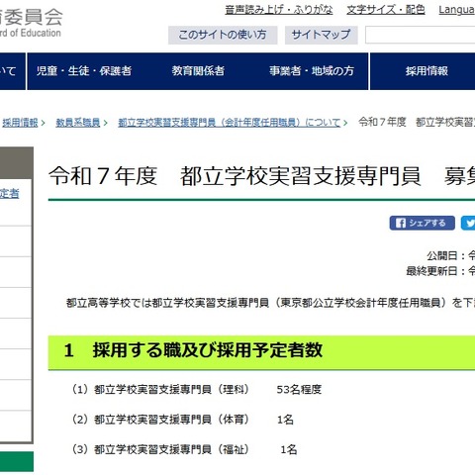Click intro paragraph starting 都立高等学校では
Screen dimensions: 475x475
pos(270,303)
